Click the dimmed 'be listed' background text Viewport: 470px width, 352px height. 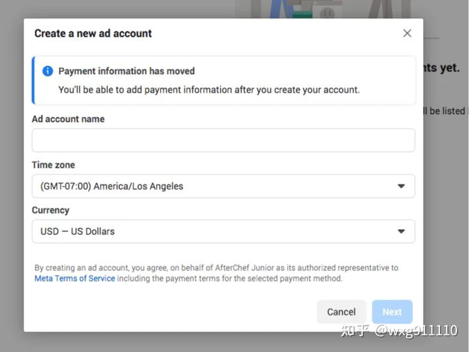pos(446,111)
